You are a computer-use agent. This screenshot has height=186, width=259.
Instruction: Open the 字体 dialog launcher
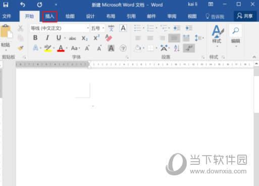[127, 57]
